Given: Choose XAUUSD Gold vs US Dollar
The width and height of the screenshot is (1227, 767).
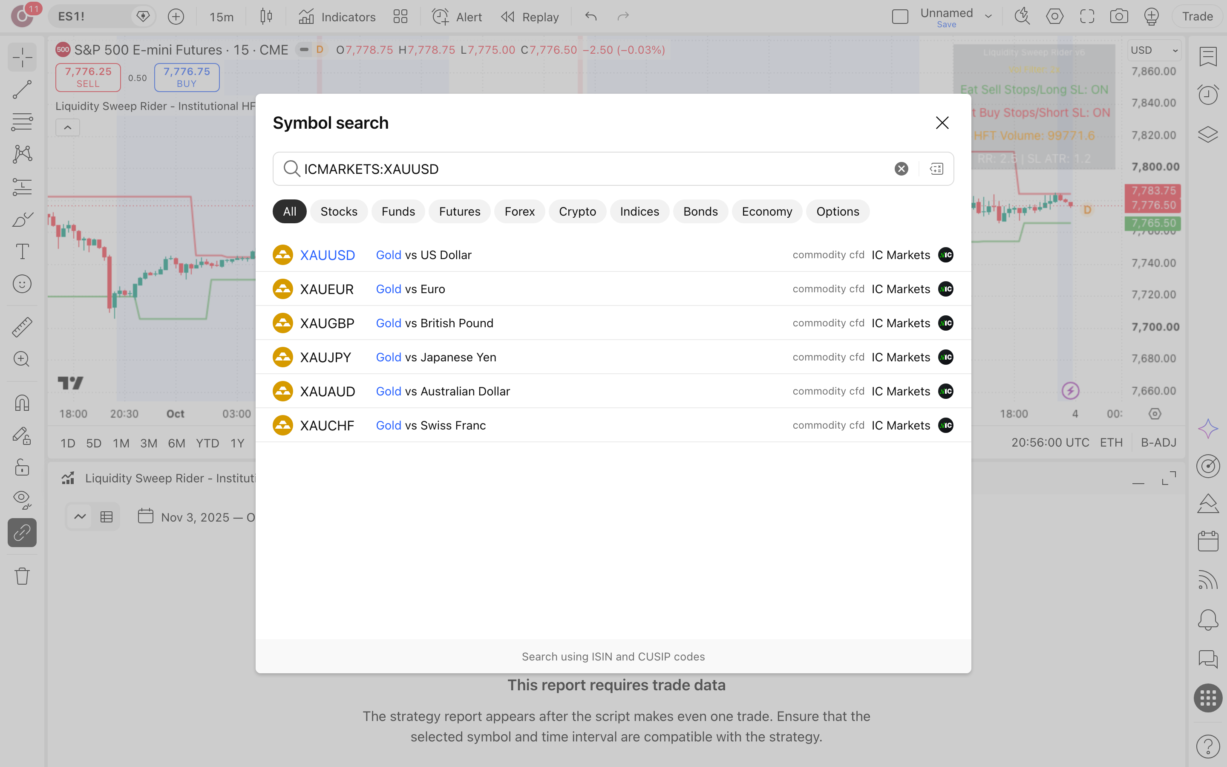Looking at the screenshot, I should 613,255.
